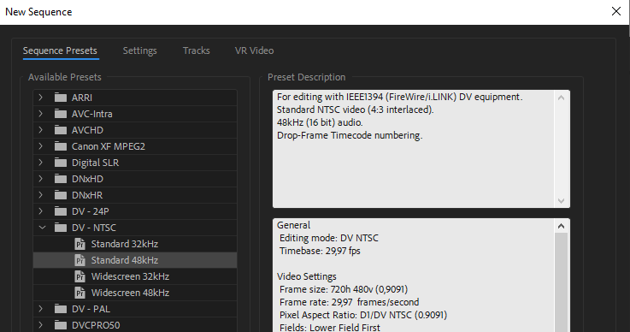Go to the VR Video tab

coord(255,50)
